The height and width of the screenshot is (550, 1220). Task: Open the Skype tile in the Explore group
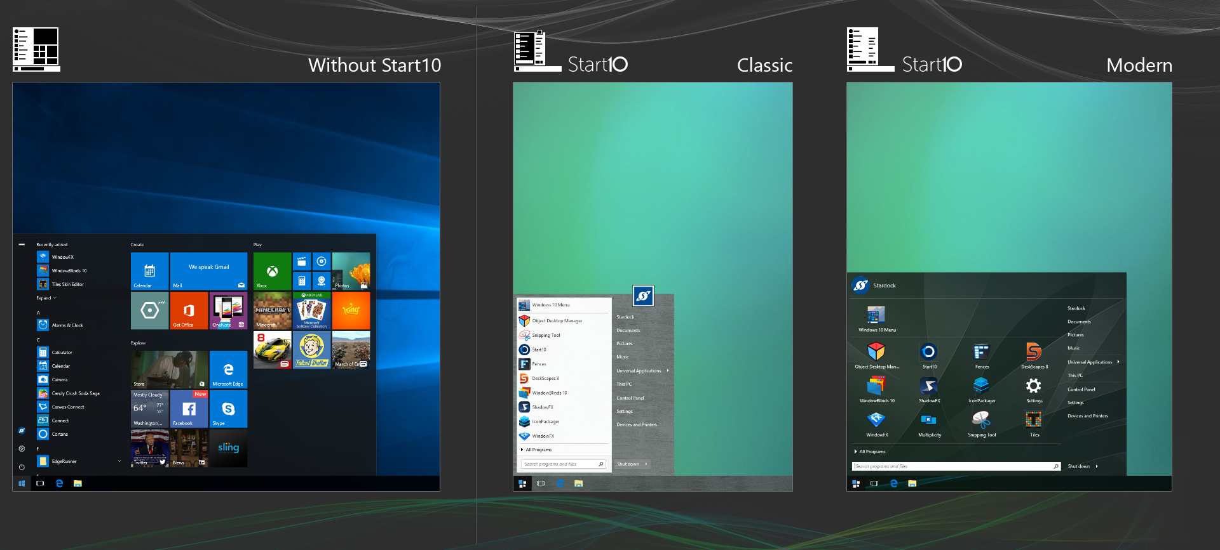pyautogui.click(x=228, y=409)
